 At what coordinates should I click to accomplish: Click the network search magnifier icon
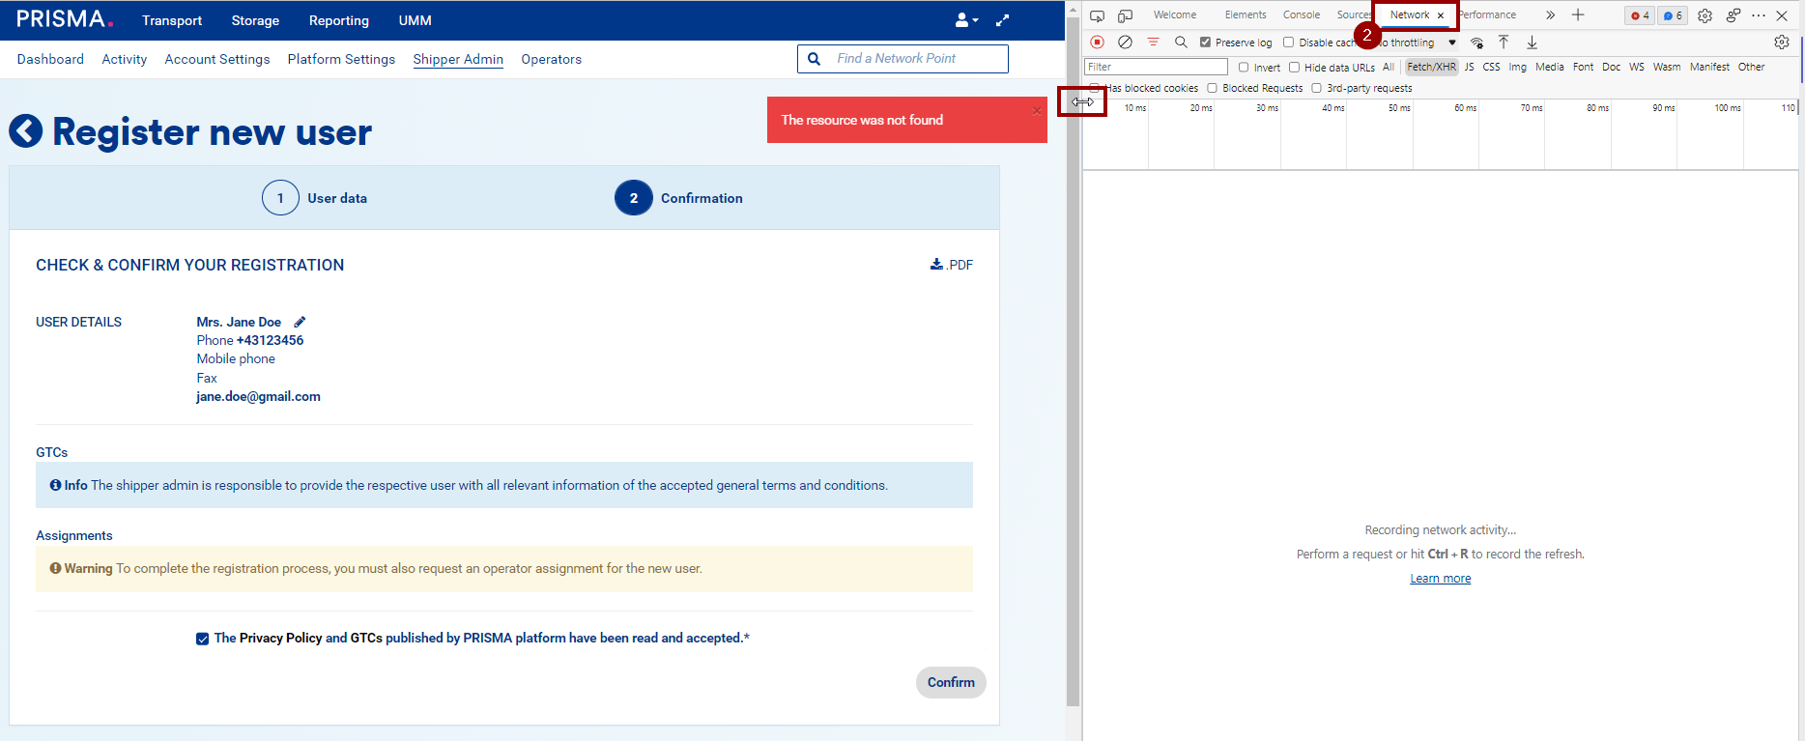tap(1181, 43)
